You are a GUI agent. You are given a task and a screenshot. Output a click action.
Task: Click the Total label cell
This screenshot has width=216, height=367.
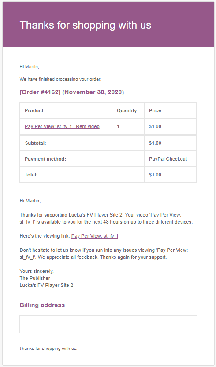[x=82, y=175]
